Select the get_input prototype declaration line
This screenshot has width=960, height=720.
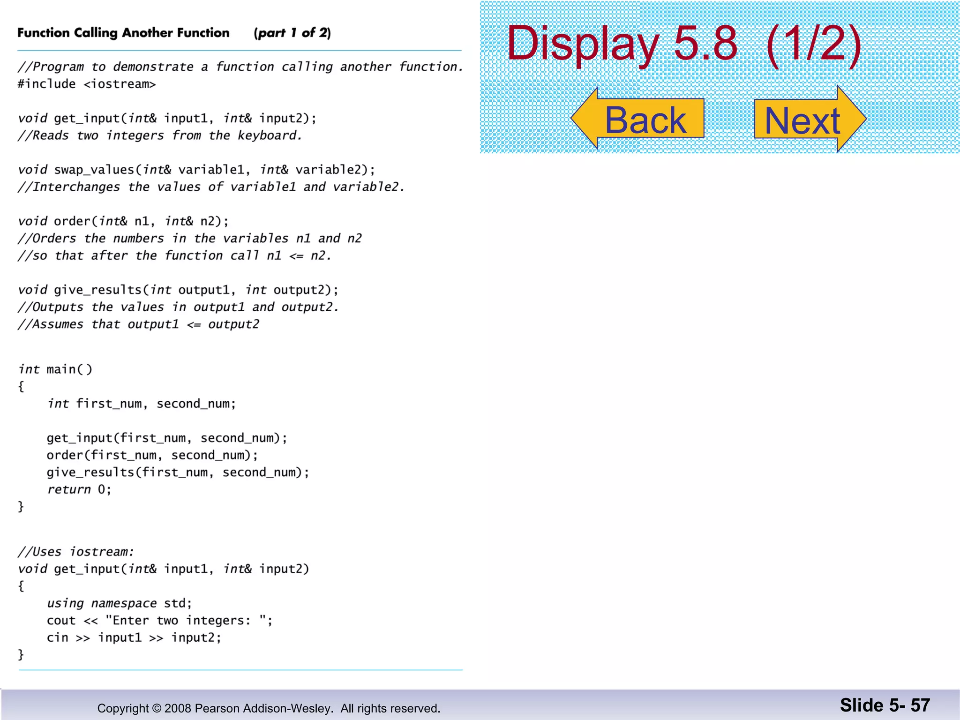pos(167,118)
